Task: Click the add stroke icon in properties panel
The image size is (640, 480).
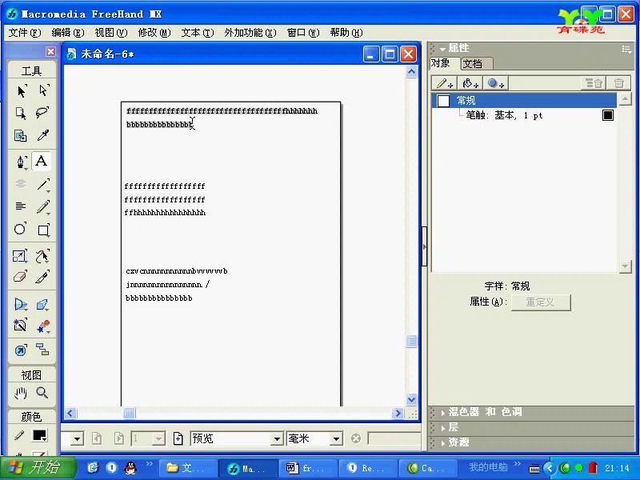Action: 445,83
